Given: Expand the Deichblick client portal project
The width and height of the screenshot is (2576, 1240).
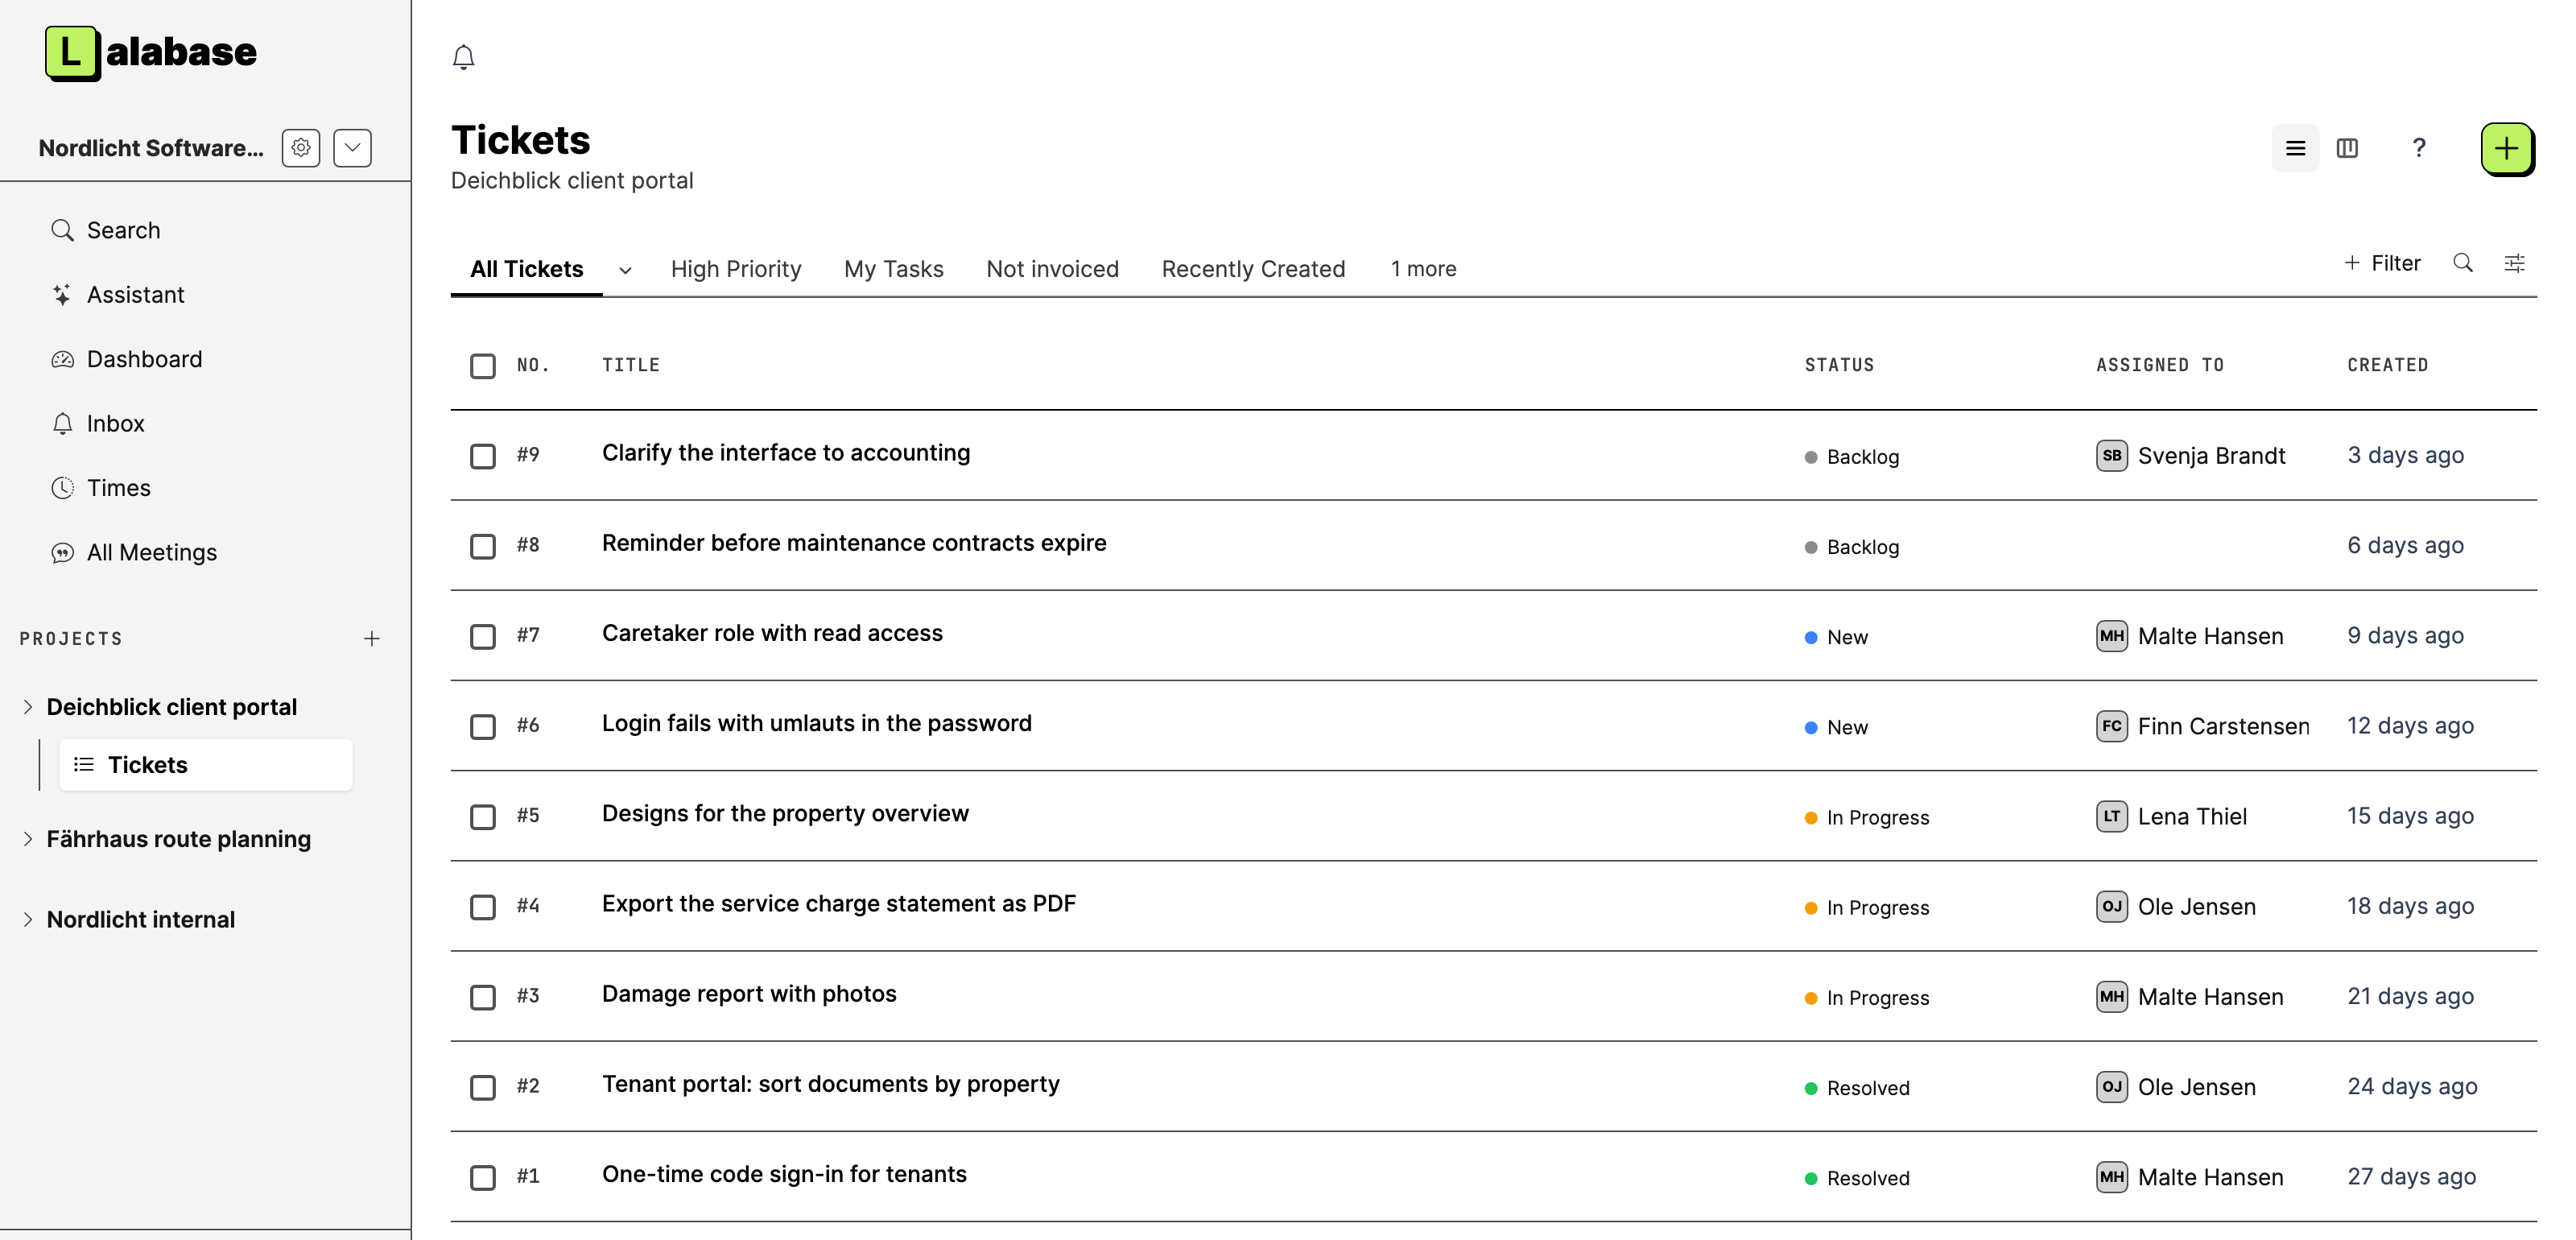Looking at the screenshot, I should pyautogui.click(x=28, y=707).
